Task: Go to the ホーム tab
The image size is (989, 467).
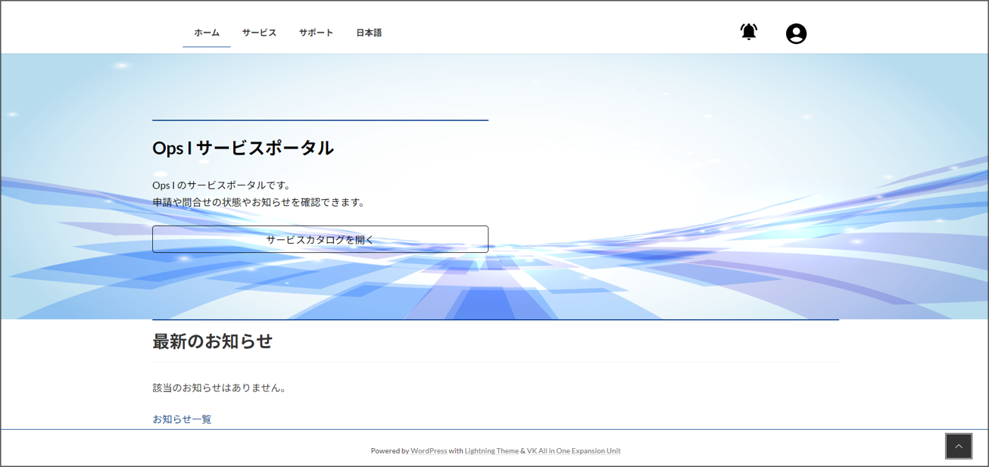Action: coord(207,33)
